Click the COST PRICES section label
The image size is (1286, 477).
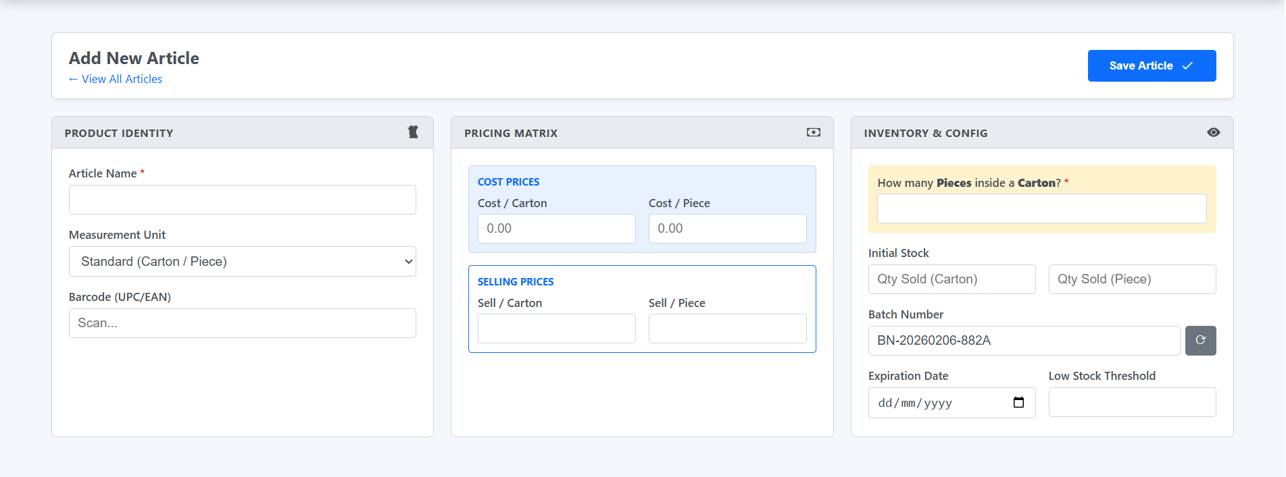pyautogui.click(x=509, y=182)
